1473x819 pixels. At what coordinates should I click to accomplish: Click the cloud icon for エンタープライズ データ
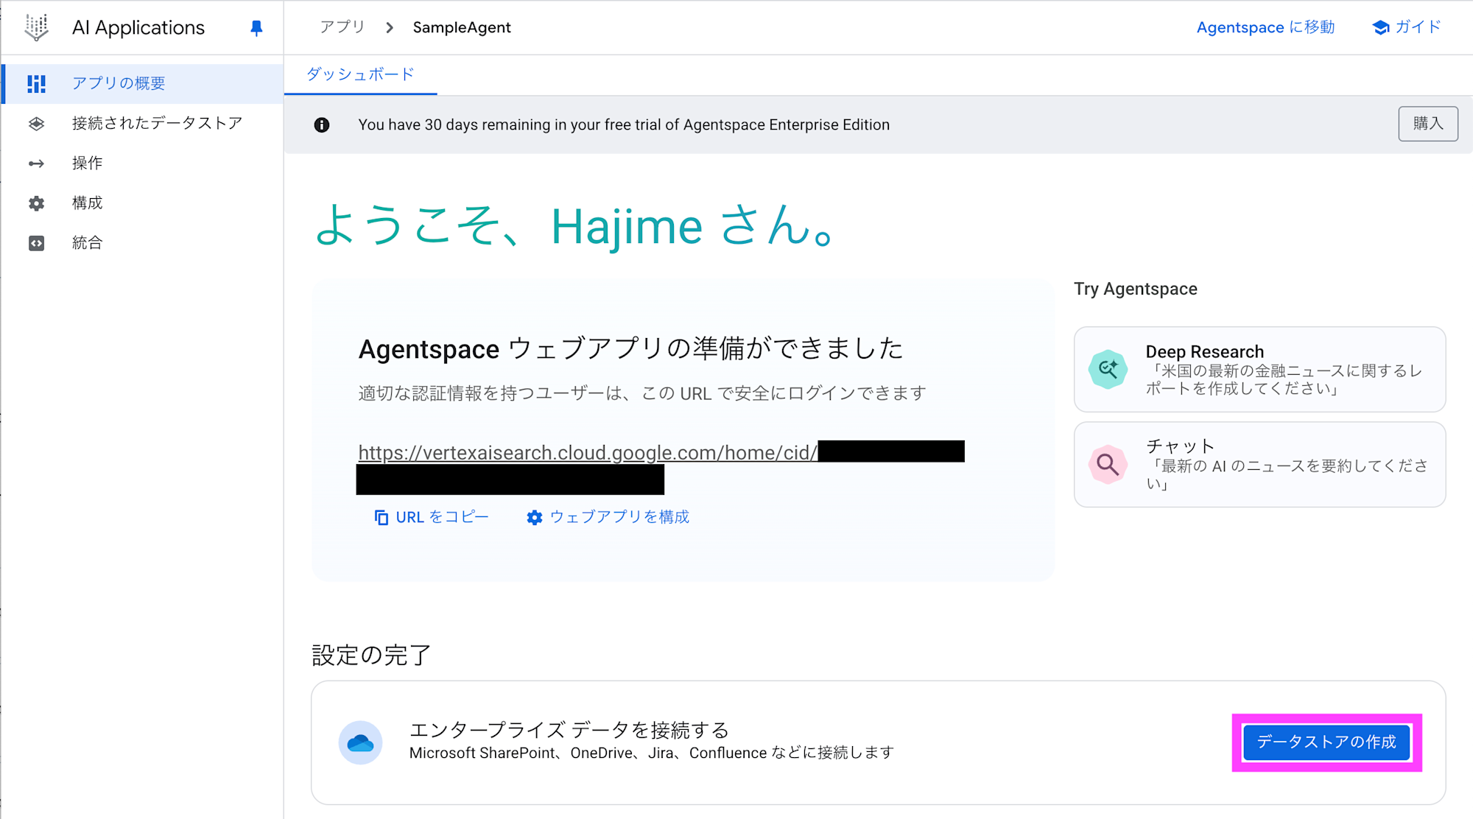click(360, 742)
